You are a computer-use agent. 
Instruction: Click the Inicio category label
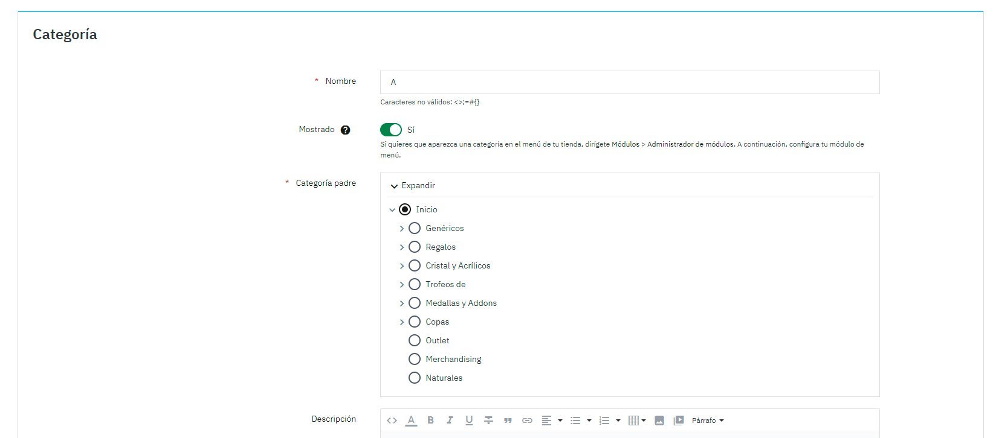(427, 209)
